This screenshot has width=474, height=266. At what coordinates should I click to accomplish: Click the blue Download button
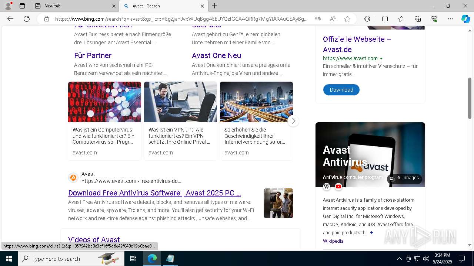click(341, 90)
